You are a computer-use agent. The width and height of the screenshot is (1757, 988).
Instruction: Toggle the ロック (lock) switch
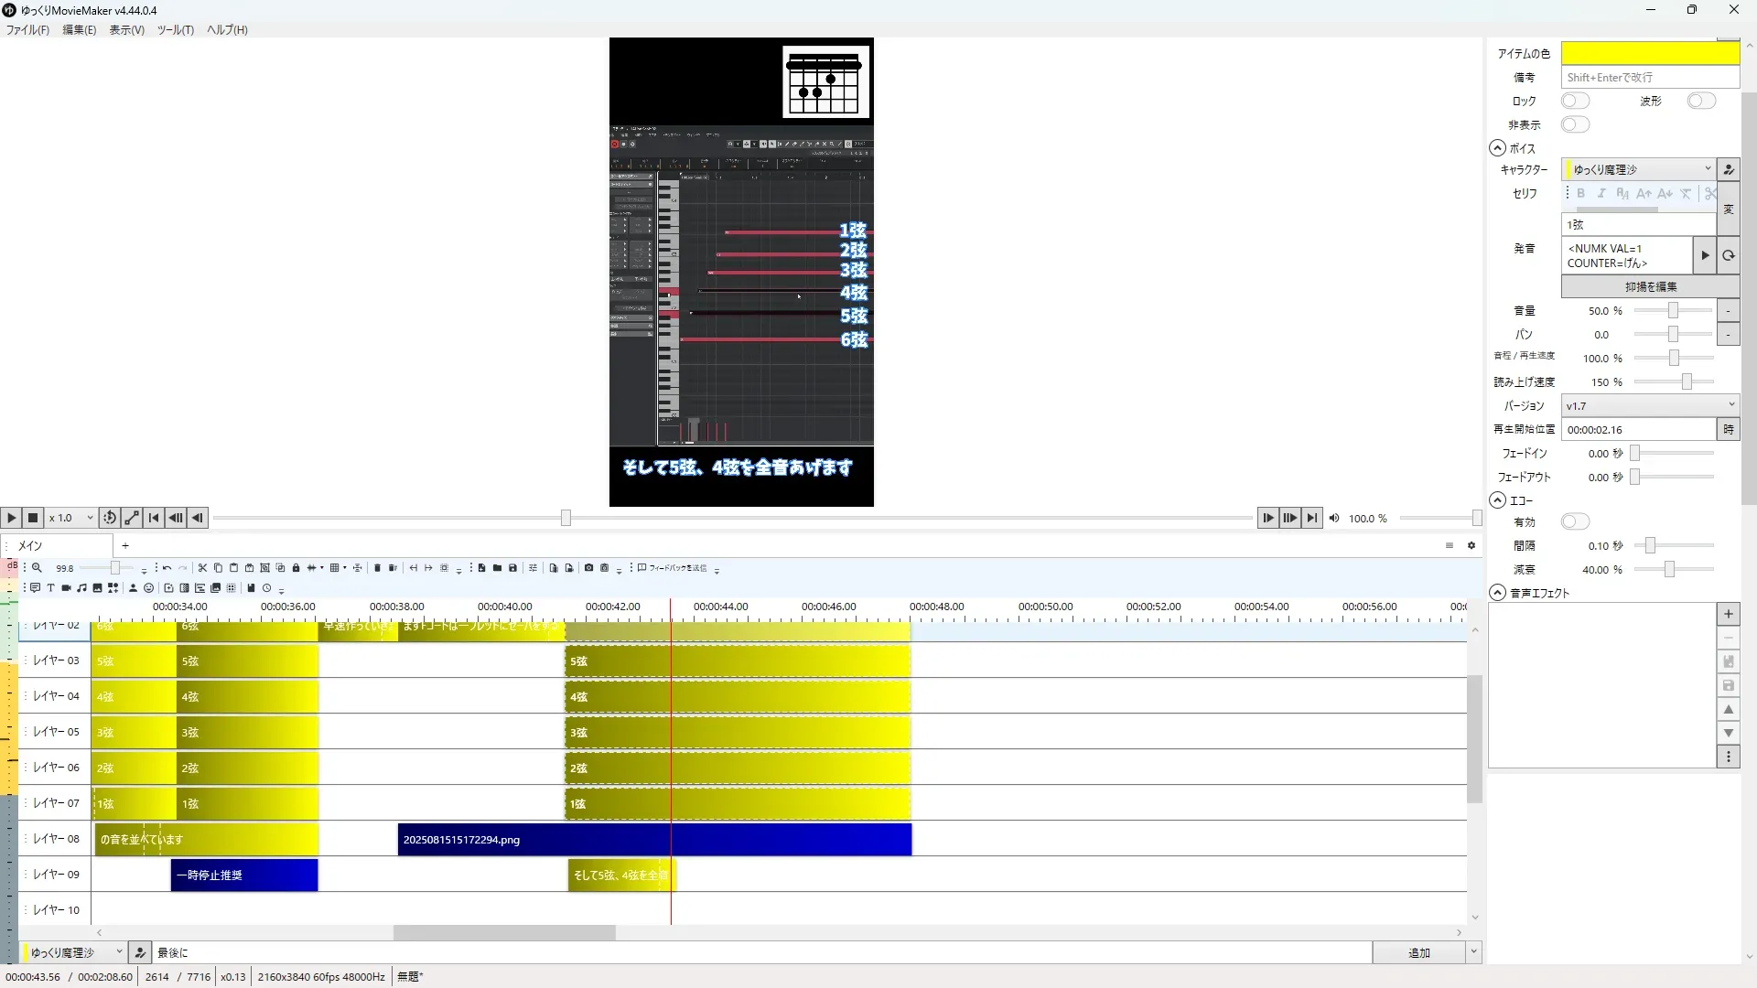pos(1575,101)
